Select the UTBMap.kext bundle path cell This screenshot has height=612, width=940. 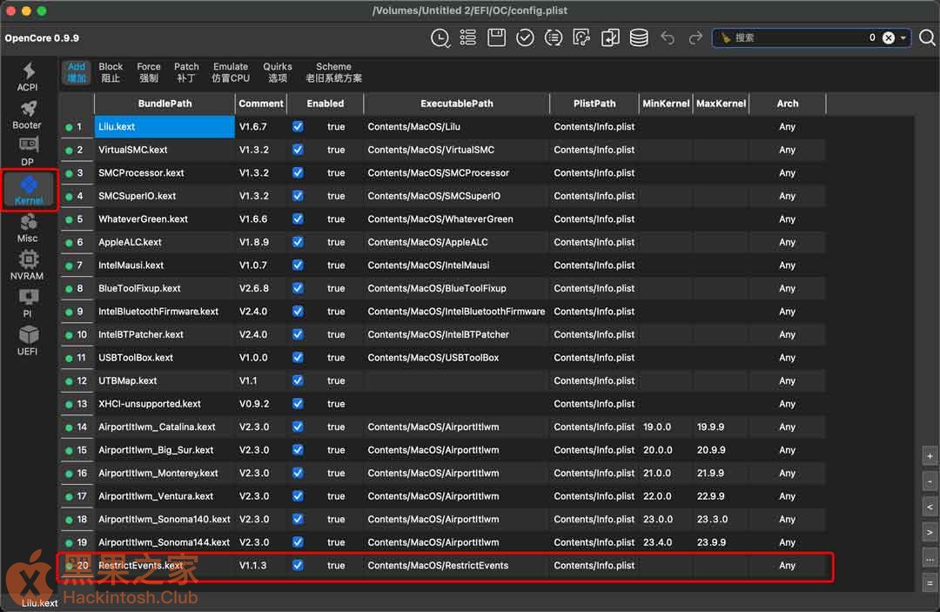(164, 381)
